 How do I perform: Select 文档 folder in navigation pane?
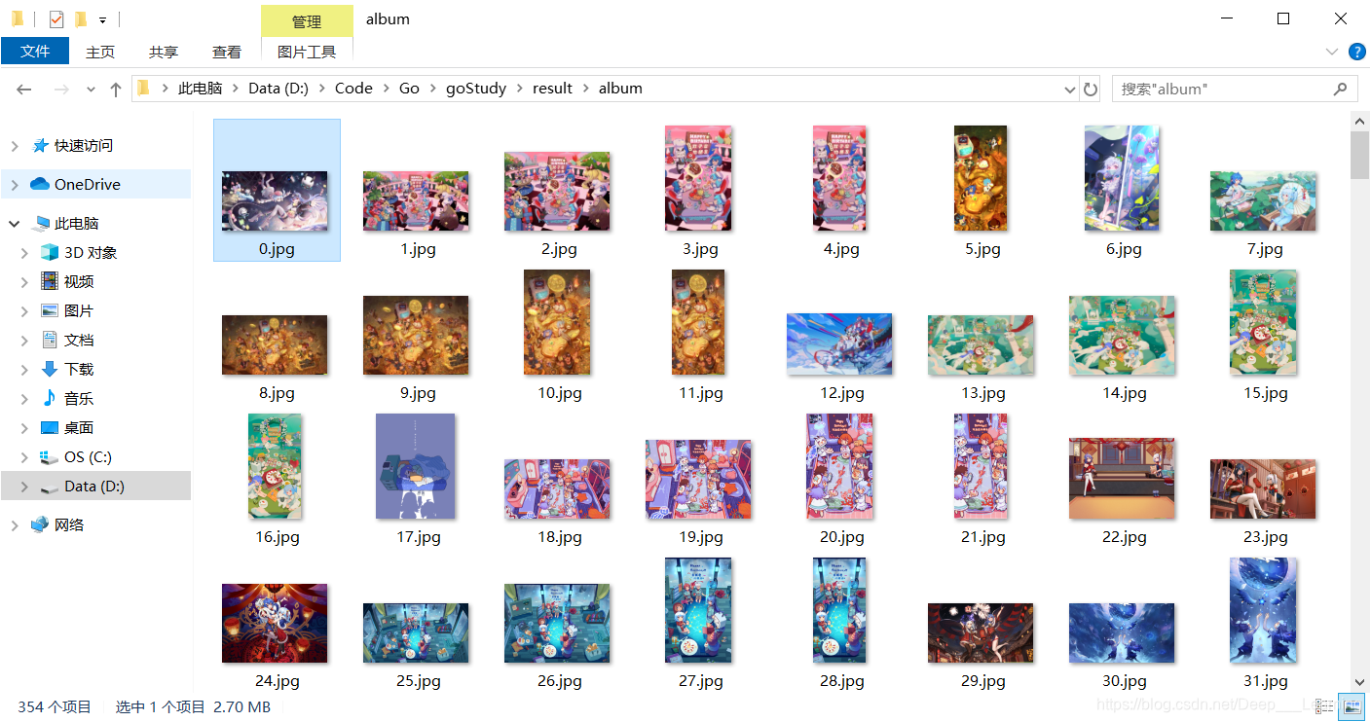click(x=79, y=340)
